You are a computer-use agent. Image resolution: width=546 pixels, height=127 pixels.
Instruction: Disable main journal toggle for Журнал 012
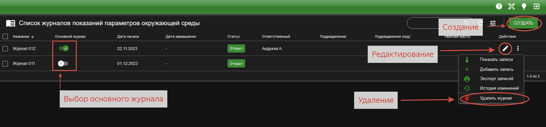pyautogui.click(x=63, y=48)
